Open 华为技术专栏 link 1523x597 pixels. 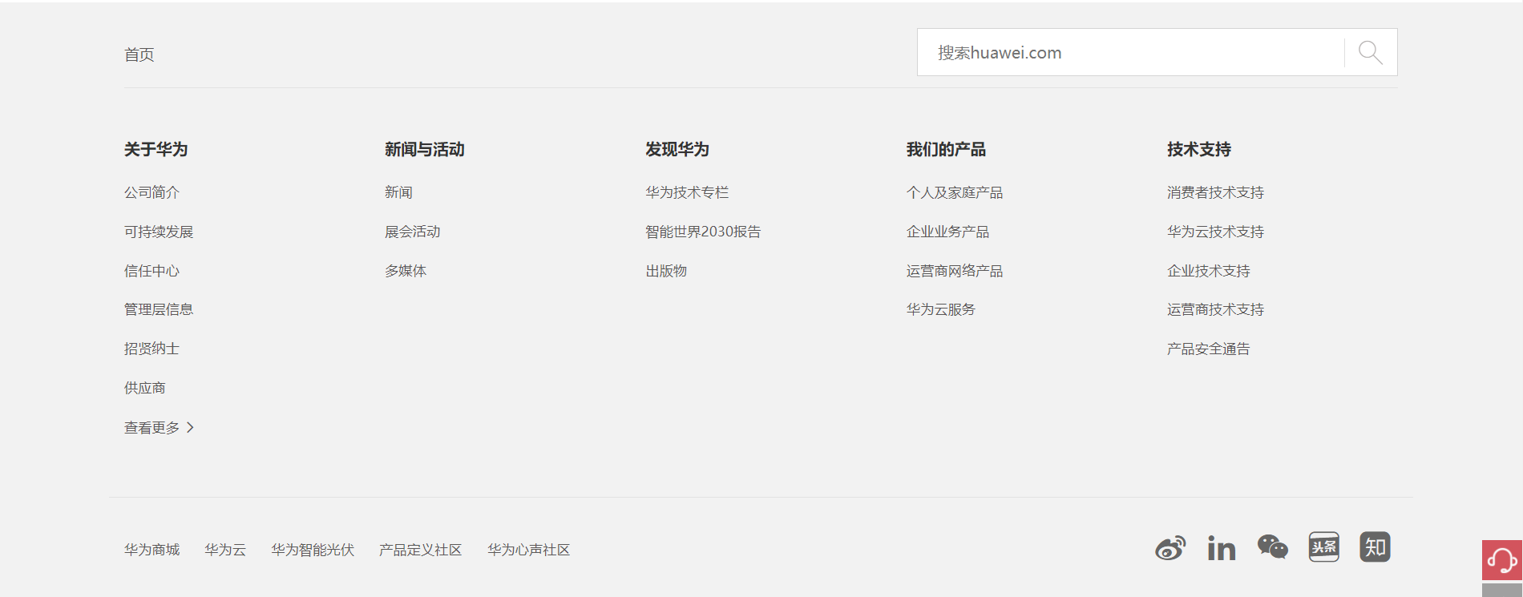tap(687, 192)
